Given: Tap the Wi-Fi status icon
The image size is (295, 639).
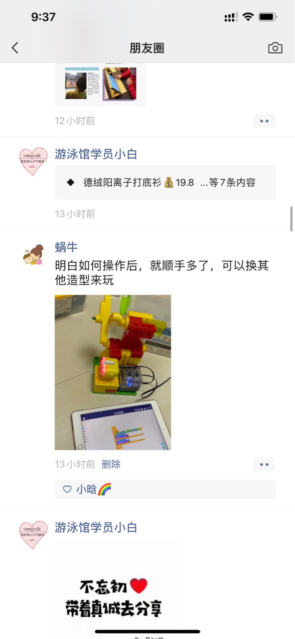Looking at the screenshot, I should coord(248,17).
